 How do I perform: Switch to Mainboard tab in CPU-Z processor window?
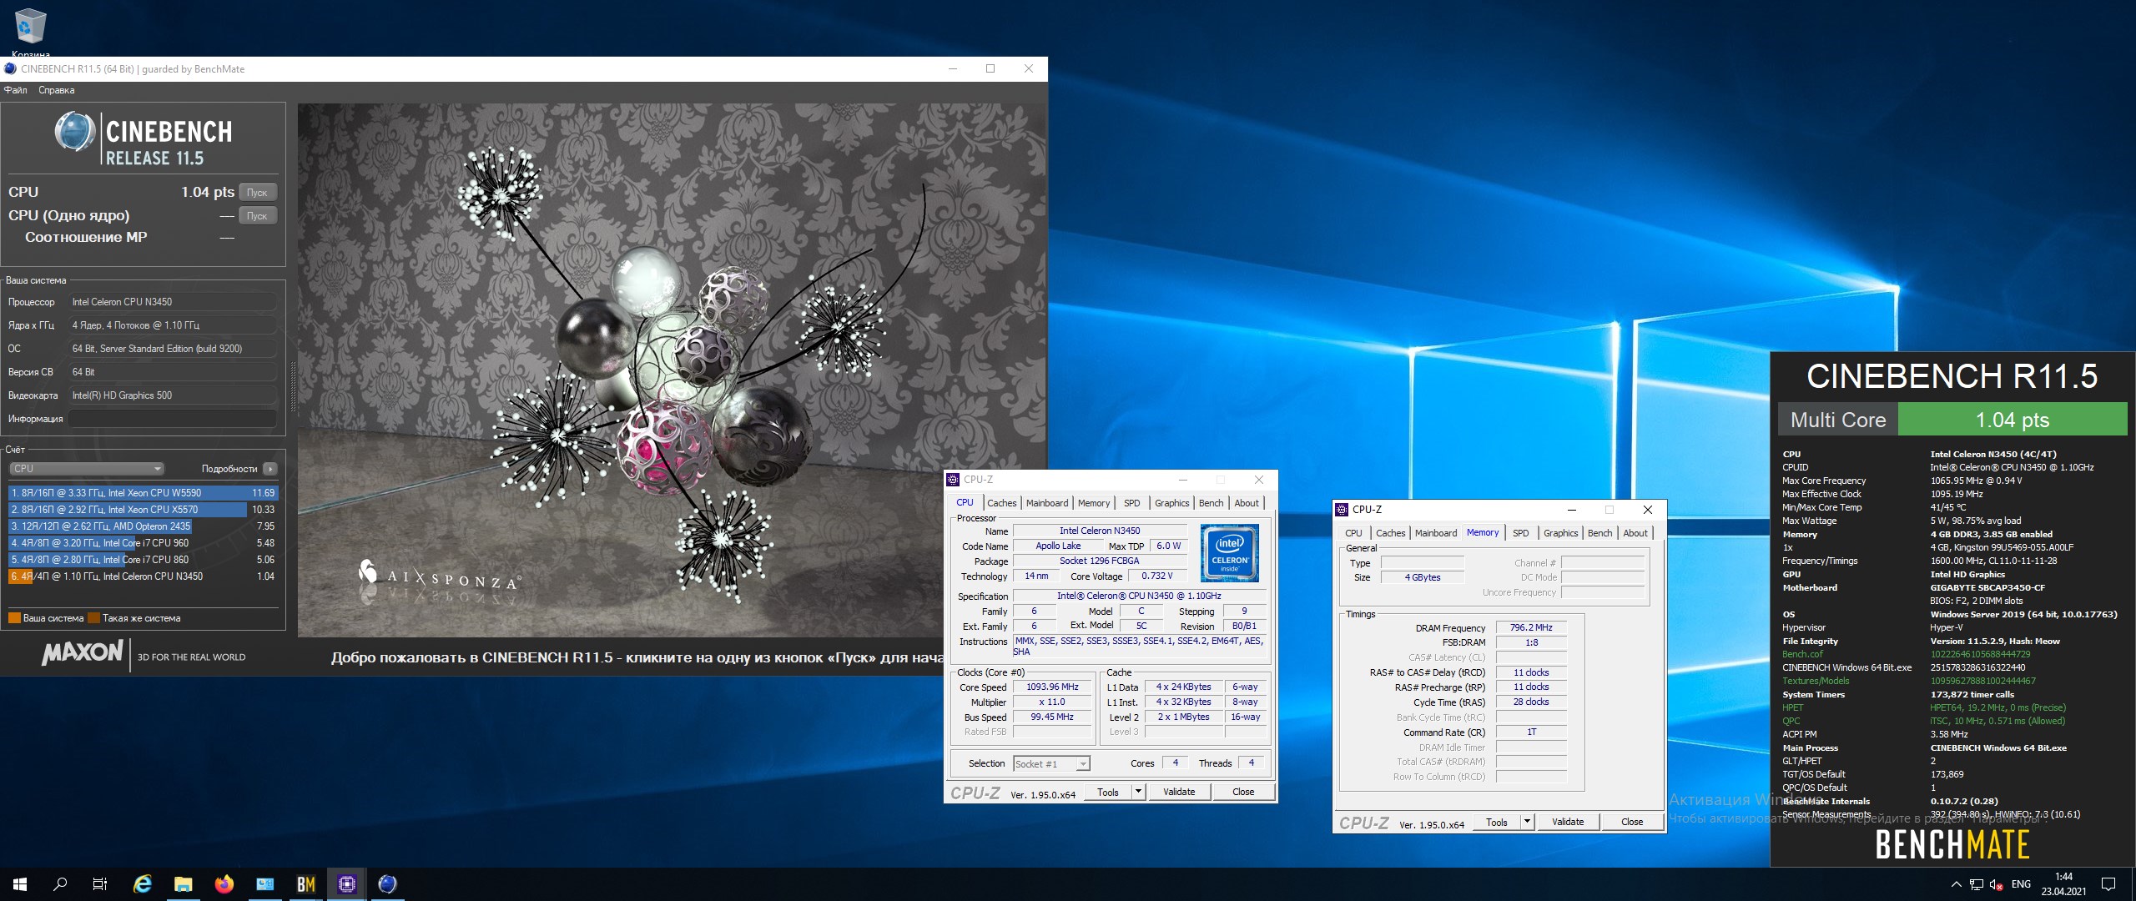[1047, 503]
